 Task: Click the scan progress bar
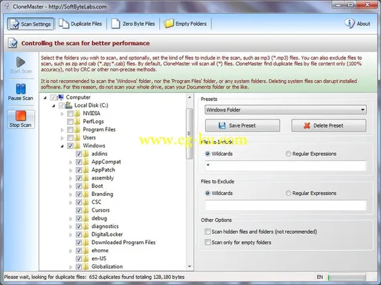tap(347, 277)
